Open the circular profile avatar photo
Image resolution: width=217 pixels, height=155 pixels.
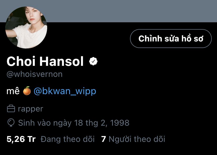pyautogui.click(x=26, y=28)
